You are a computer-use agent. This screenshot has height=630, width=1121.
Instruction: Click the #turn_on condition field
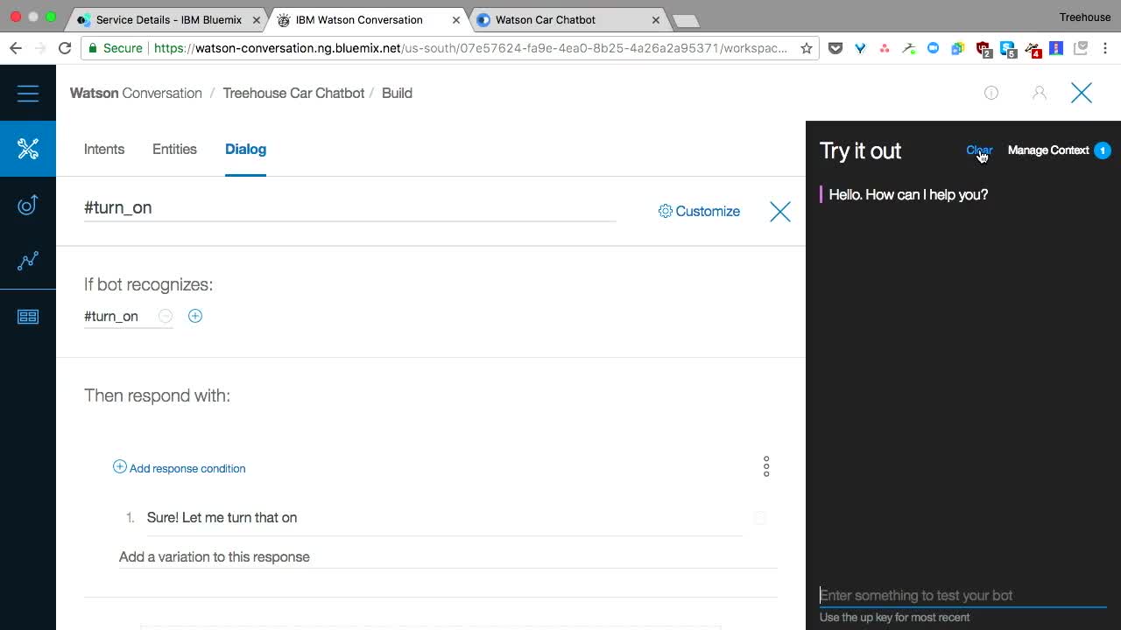point(111,316)
